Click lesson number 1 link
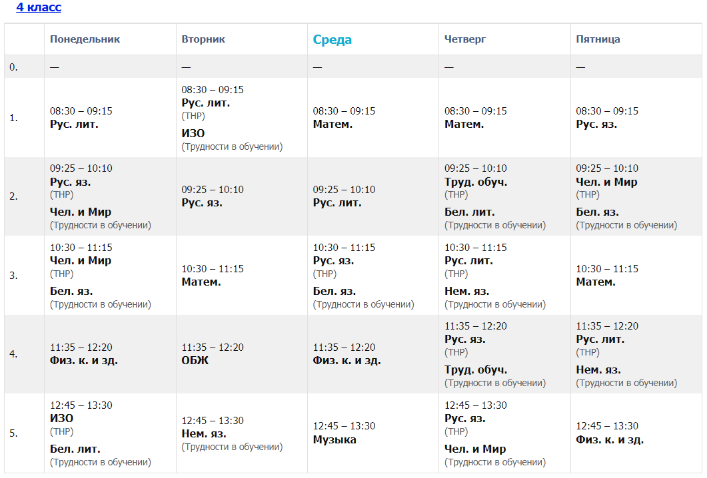 click(x=13, y=118)
